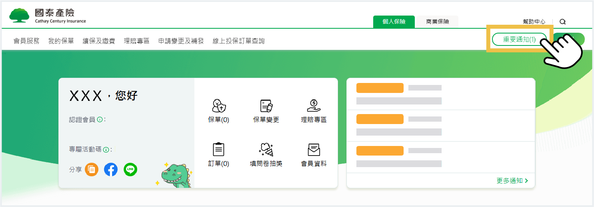Click info icon next to 專屬活動碼
The image size is (594, 207).
[106, 150]
